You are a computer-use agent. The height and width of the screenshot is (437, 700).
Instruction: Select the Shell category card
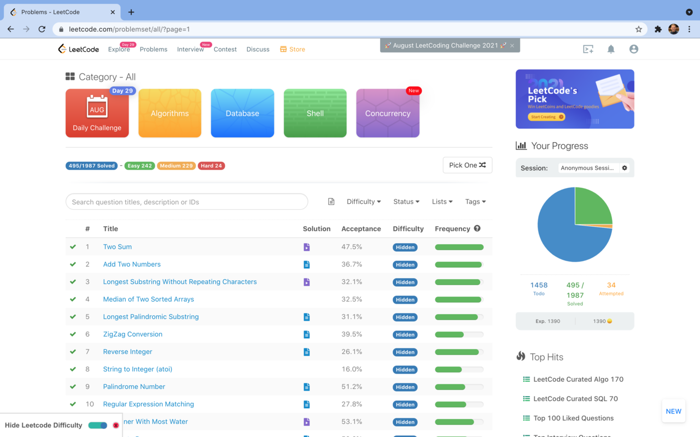315,113
